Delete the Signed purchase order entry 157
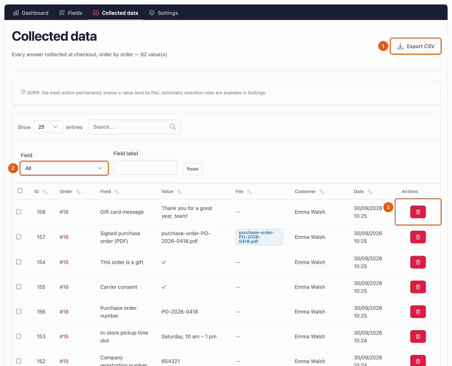This screenshot has height=366, width=452. coord(418,237)
